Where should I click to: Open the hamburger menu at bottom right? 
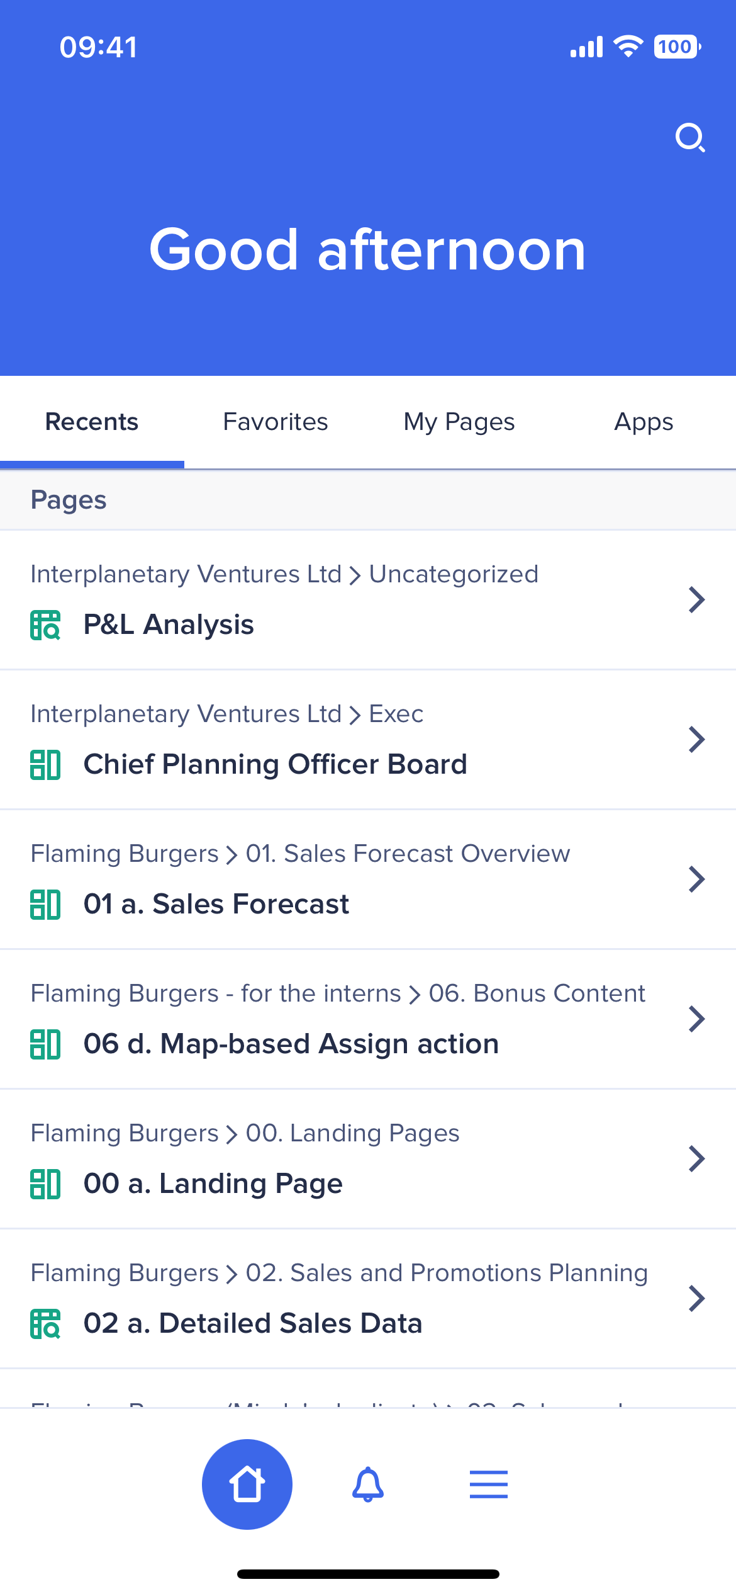[x=489, y=1483]
